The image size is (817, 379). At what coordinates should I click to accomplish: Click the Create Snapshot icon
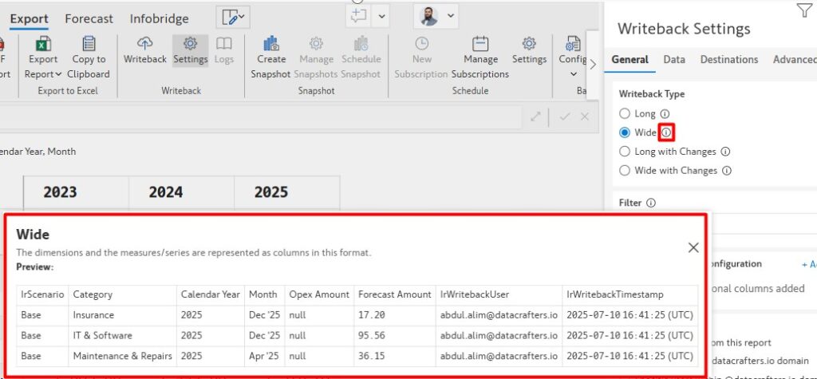271,45
